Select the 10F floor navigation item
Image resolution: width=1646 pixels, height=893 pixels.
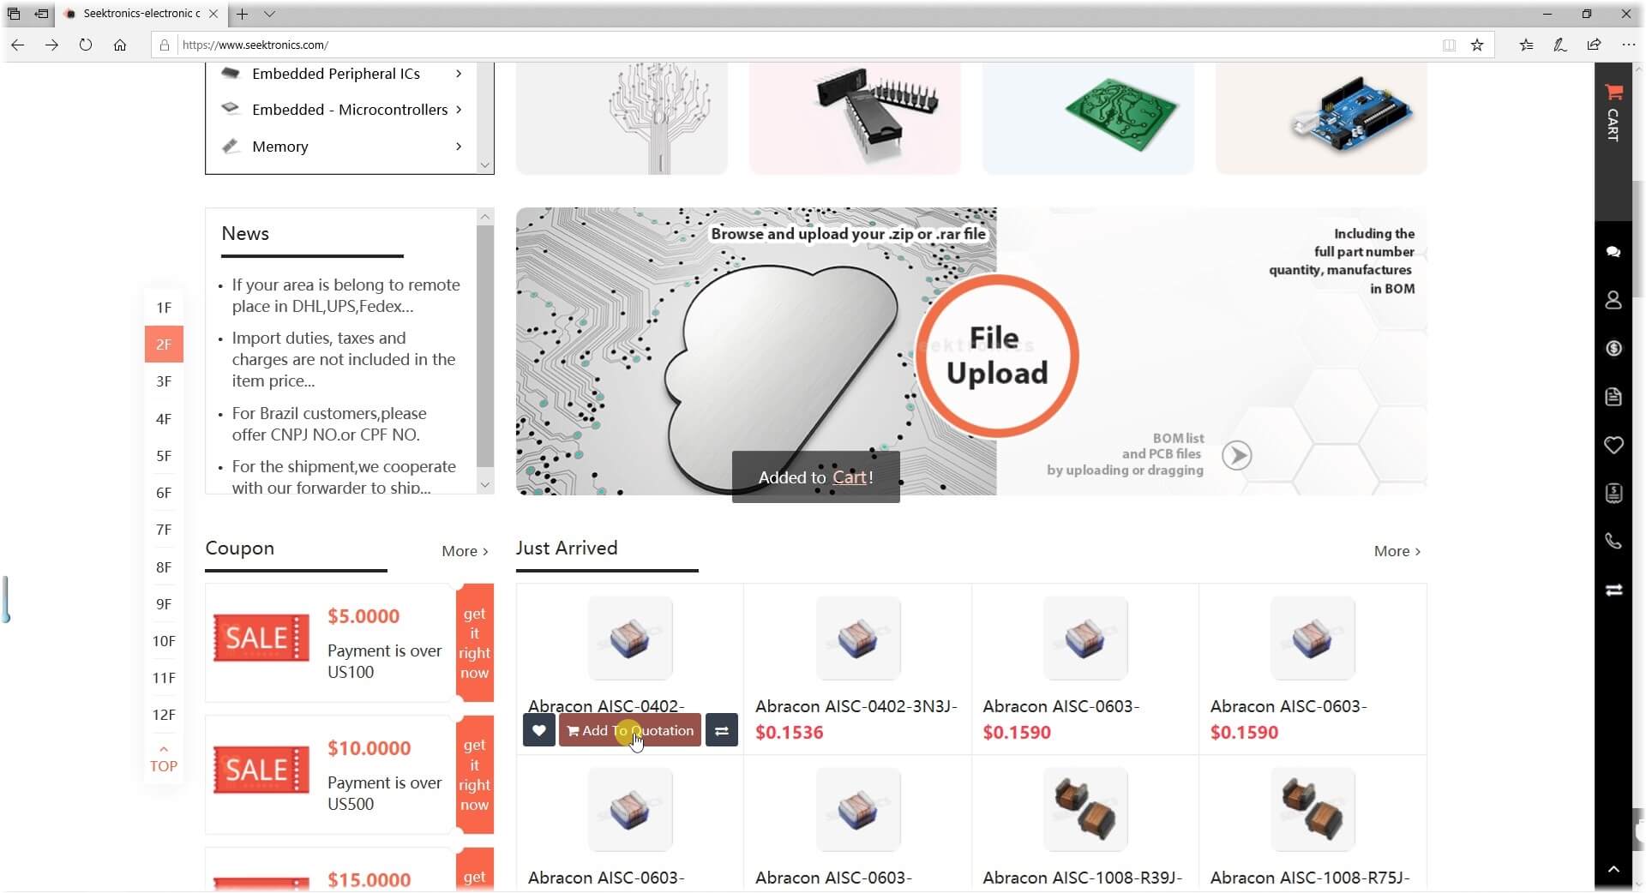pyautogui.click(x=164, y=641)
